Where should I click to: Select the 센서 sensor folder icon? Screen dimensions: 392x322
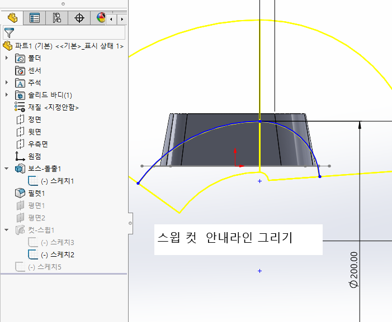(x=20, y=70)
